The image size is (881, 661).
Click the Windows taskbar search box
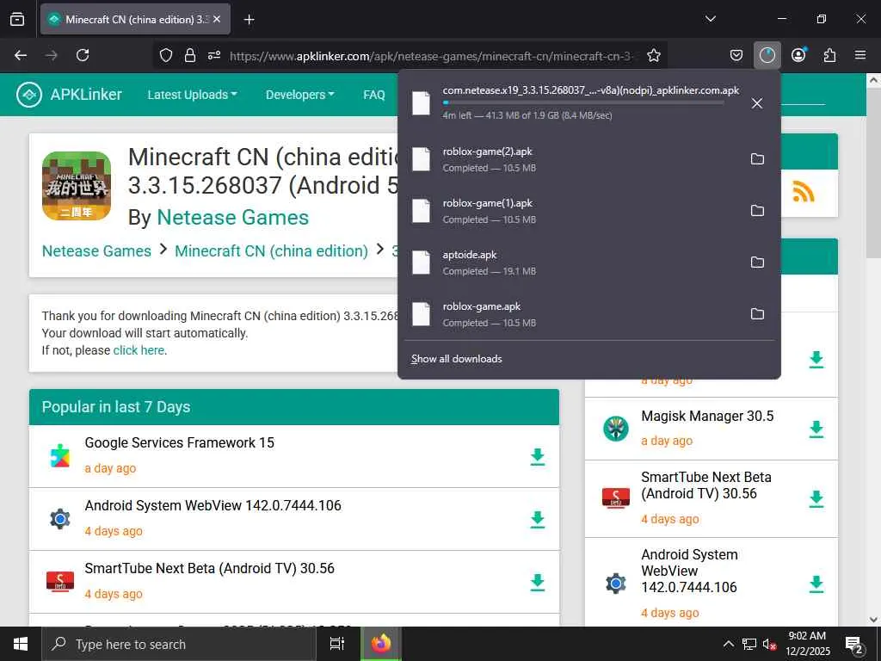pos(179,644)
